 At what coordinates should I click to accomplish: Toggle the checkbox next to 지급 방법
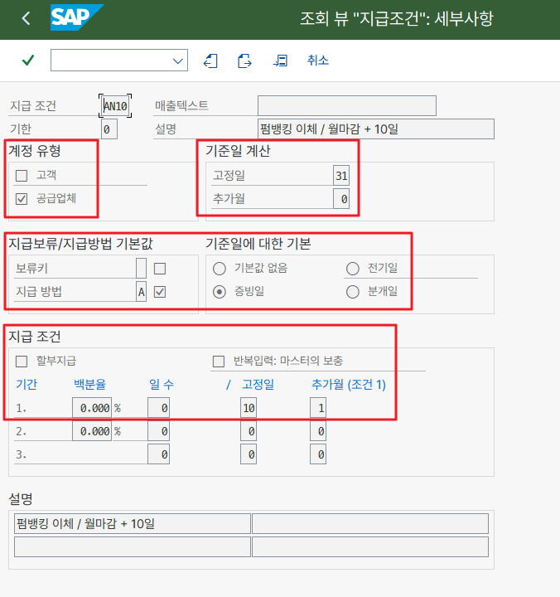[160, 292]
